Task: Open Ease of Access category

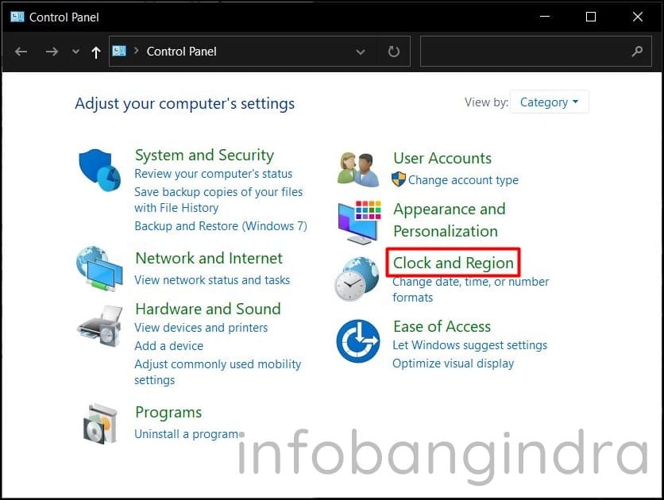Action: [x=442, y=326]
